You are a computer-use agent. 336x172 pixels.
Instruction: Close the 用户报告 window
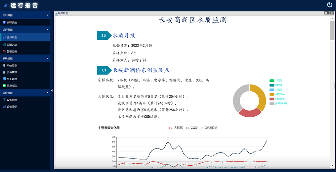click(x=332, y=13)
